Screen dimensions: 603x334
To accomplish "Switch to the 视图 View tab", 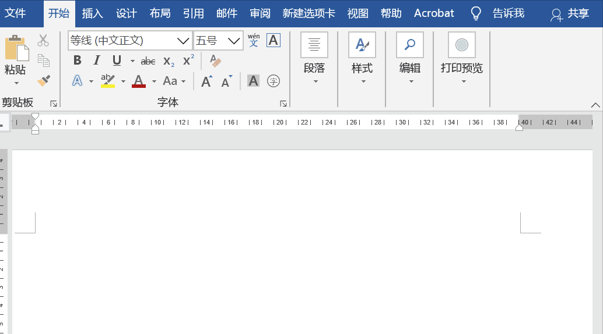I will point(357,13).
